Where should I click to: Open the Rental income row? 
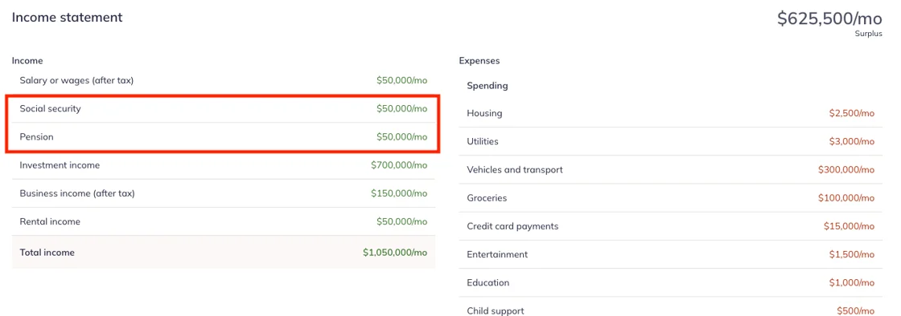tap(224, 221)
